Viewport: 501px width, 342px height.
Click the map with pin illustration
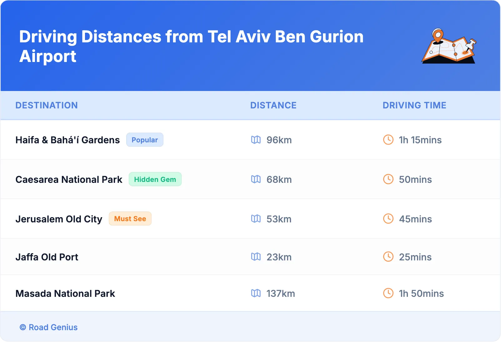point(449,46)
